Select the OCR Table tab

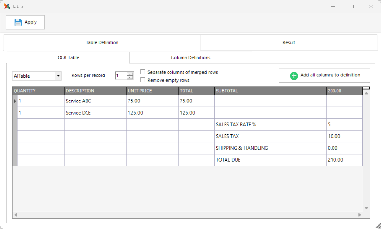pyautogui.click(x=68, y=58)
